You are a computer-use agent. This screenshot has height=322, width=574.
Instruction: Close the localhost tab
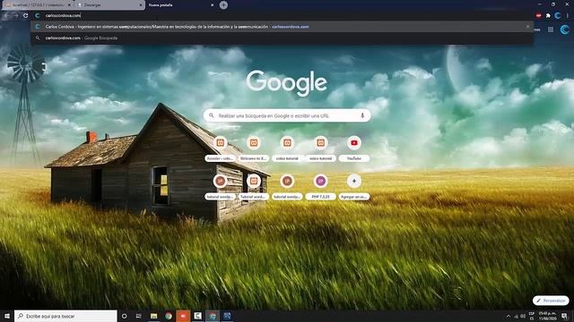pyautogui.click(x=69, y=5)
